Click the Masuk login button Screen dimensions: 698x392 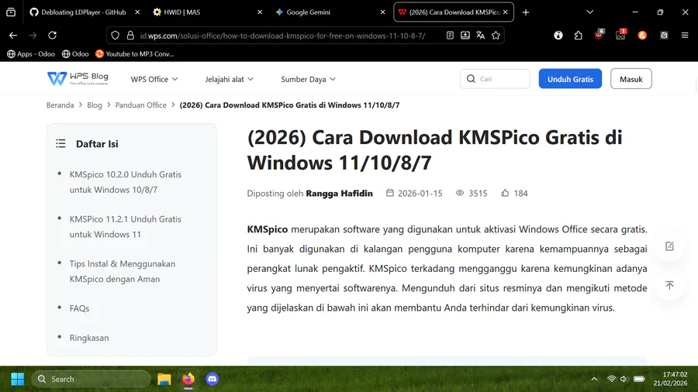pos(631,79)
